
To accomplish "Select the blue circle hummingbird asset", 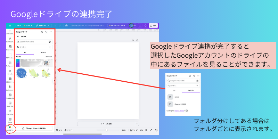I will 21,73.
